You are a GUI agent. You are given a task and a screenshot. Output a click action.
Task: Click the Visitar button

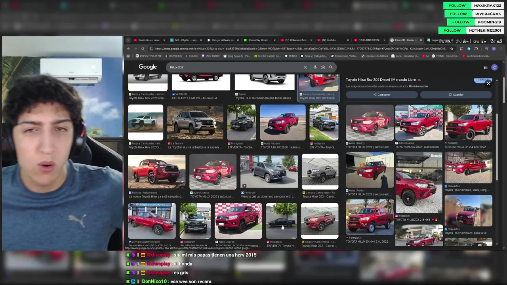pos(482,80)
